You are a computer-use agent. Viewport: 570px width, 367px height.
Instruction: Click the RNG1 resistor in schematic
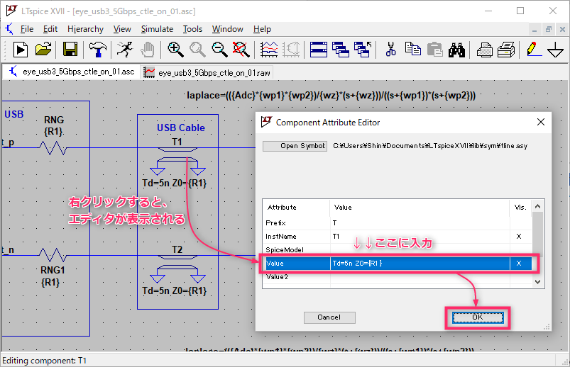point(53,255)
